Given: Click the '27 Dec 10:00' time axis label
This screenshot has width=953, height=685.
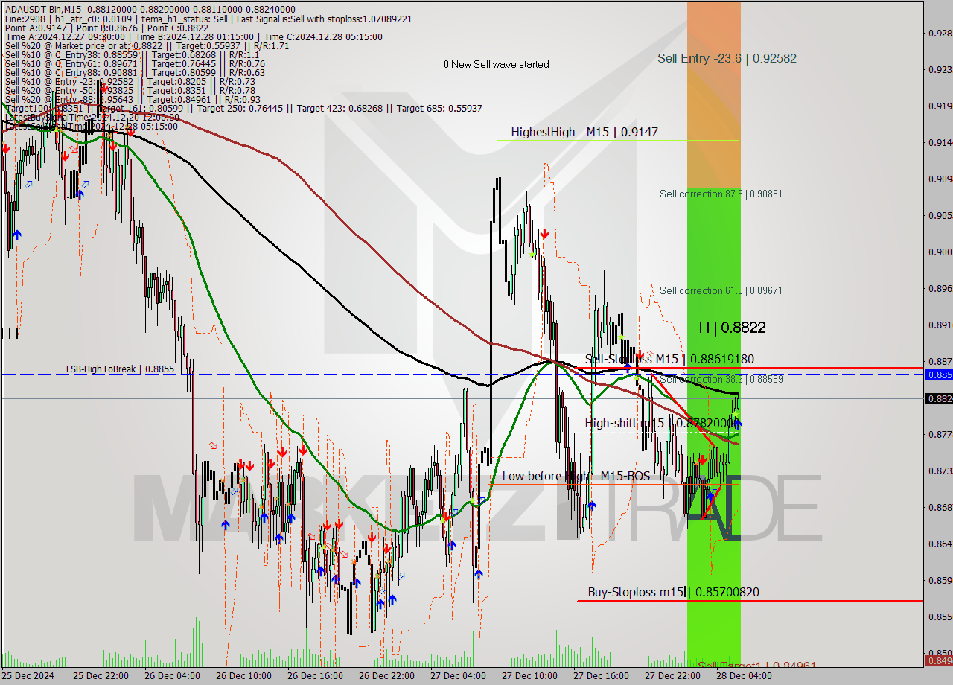Looking at the screenshot, I should pos(529,675).
